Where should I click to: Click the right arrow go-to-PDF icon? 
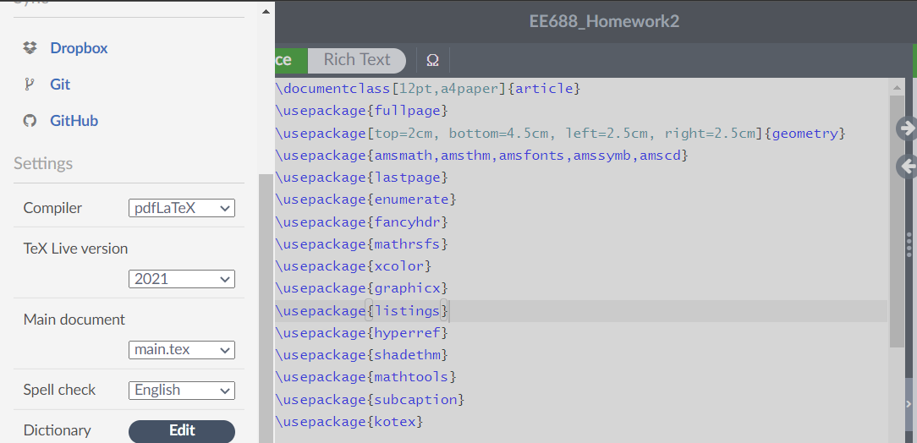pyautogui.click(x=907, y=128)
